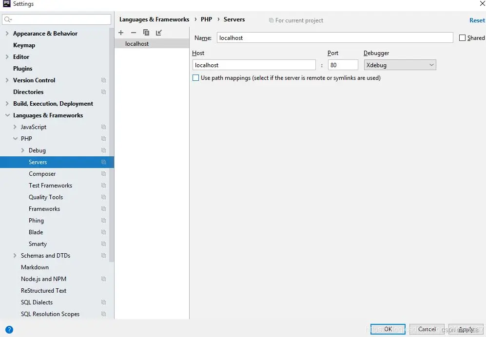Image resolution: width=486 pixels, height=337 pixels.
Task: Click project icon beside SQL Resolution Scopes
Action: coord(103,314)
